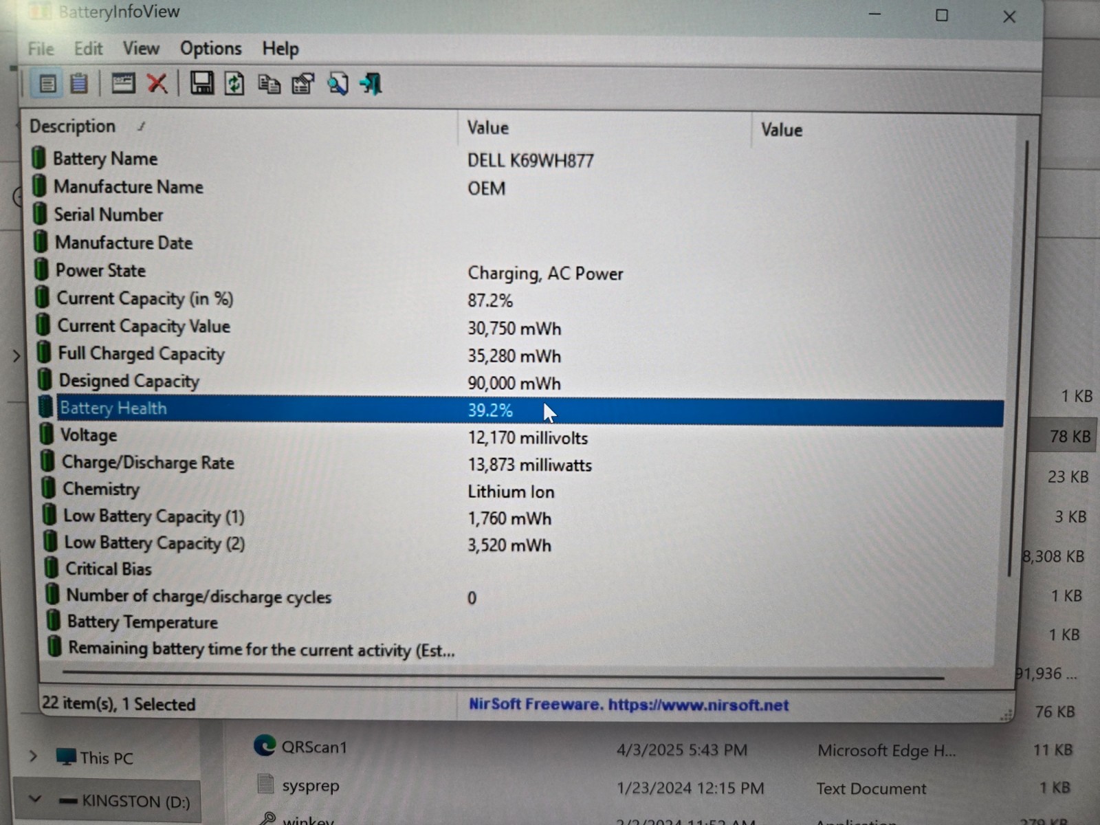1100x825 pixels.
Task: Select the sysprep file in Explorer
Action: point(310,786)
